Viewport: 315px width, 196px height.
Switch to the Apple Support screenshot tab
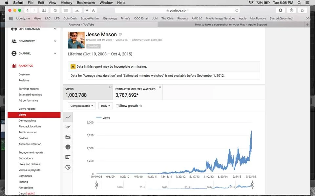tap(231, 24)
